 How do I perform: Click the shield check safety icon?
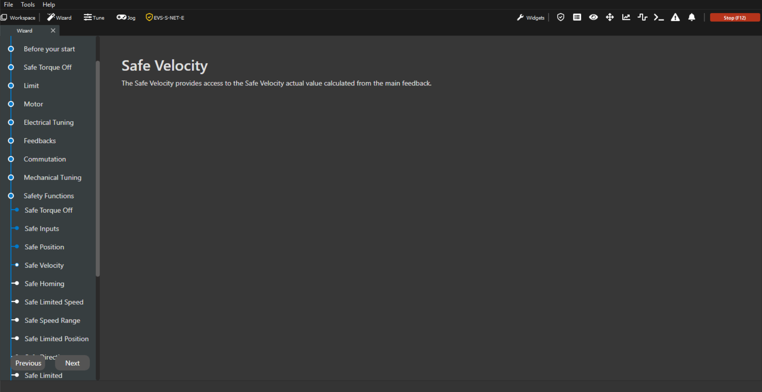(560, 17)
